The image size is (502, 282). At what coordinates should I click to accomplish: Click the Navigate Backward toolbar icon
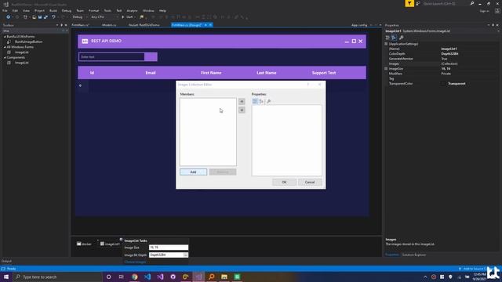tap(9, 17)
